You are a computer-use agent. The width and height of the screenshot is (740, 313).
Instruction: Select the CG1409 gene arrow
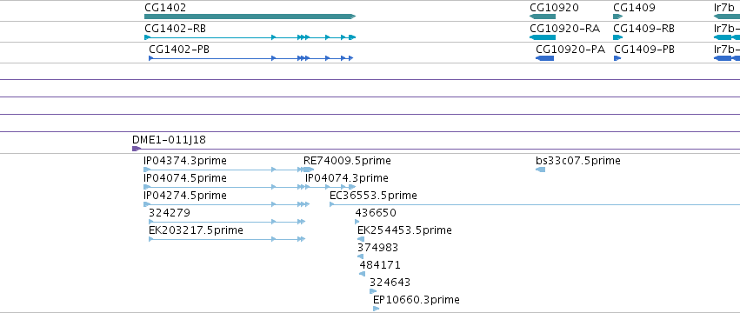tap(617, 17)
